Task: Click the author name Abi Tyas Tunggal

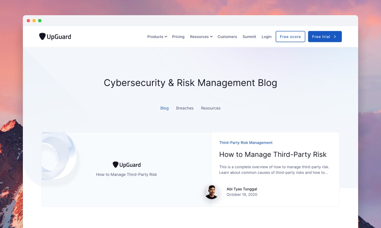Action: 242,189
